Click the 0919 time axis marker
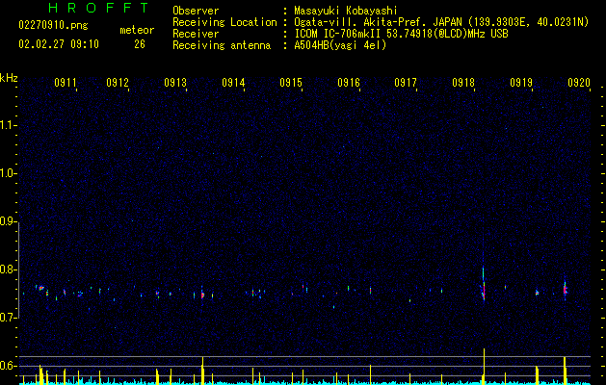Screen dimensions: 606x385 (521, 83)
